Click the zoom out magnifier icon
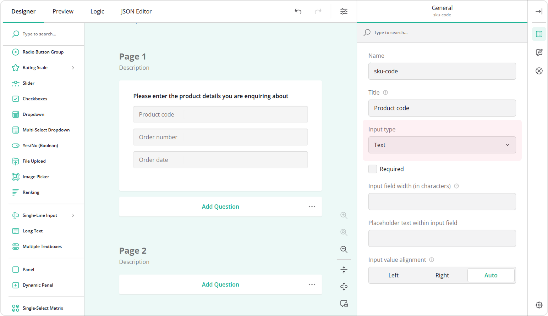The image size is (548, 316). pos(344,249)
